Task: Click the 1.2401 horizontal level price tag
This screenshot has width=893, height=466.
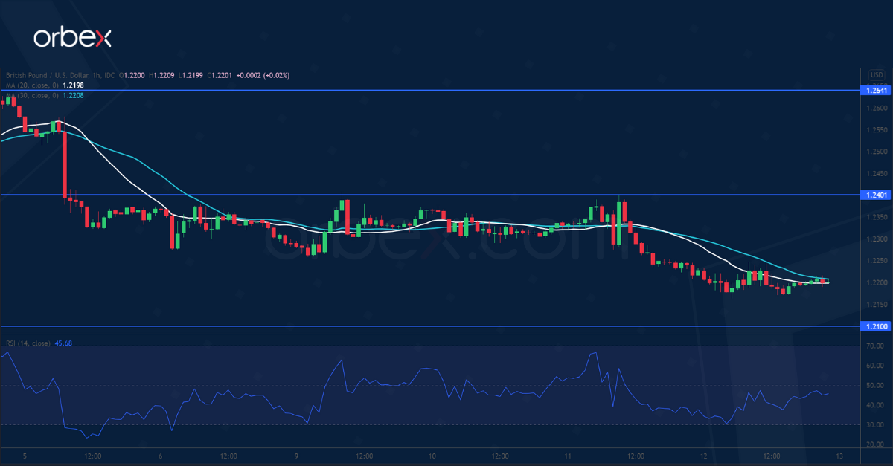Action: click(x=876, y=195)
